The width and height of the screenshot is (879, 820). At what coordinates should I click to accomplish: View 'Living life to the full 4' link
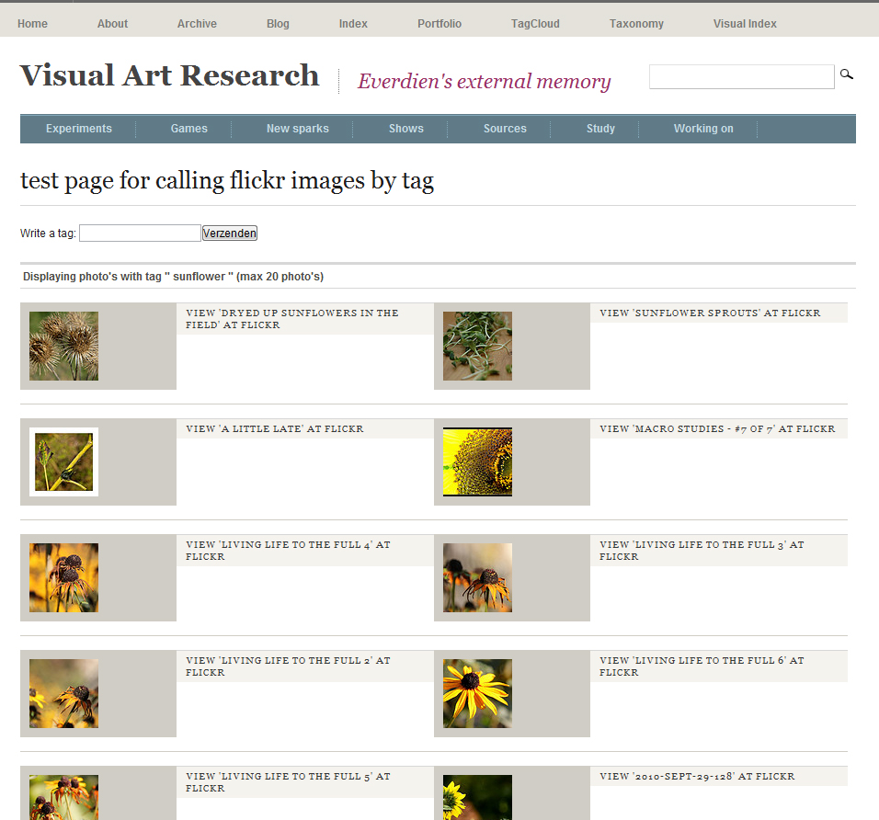[x=288, y=551]
